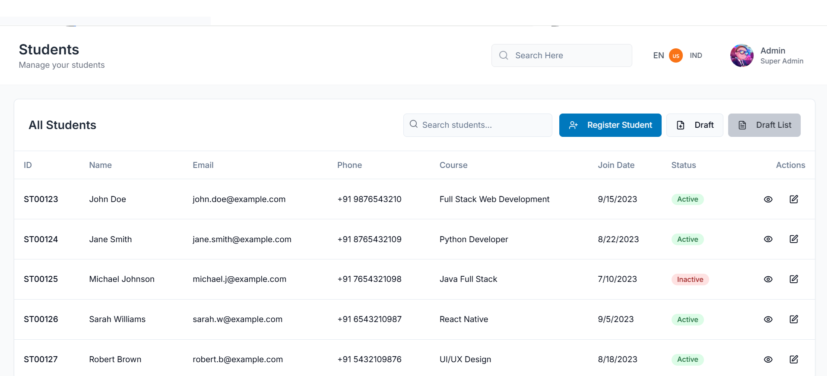
Task: Edit Jane Smith's student record
Action: coord(793,239)
